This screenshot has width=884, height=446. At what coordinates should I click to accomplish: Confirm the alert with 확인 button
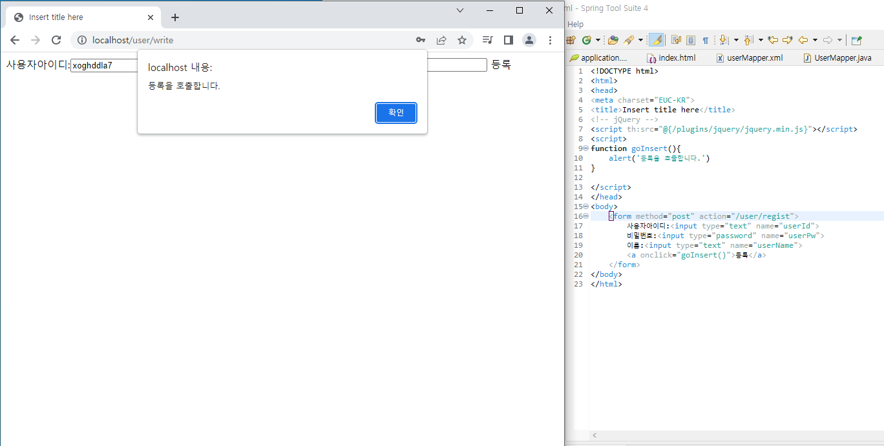396,113
